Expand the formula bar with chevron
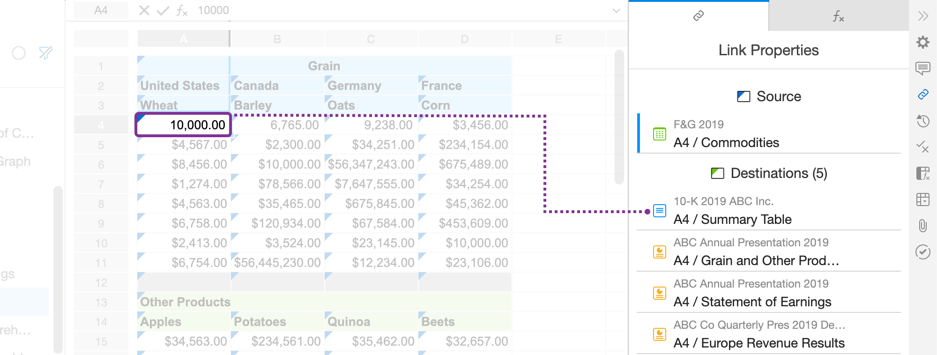This screenshot has height=355, width=937. pyautogui.click(x=617, y=11)
